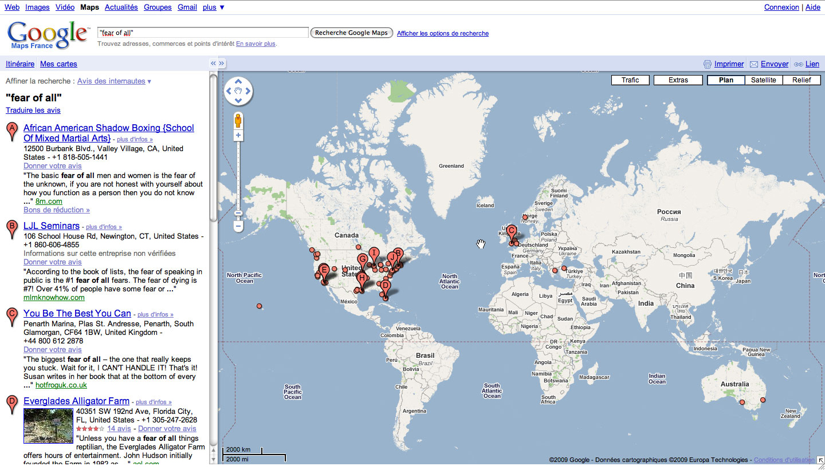
Task: Collapse the results panel with left chevrons
Action: tap(213, 64)
